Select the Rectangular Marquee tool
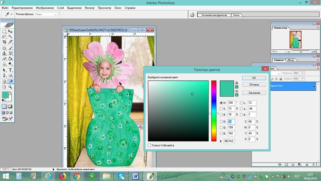The width and height of the screenshot is (321, 181). coord(4,31)
